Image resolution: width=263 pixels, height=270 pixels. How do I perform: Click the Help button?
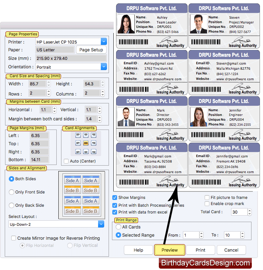click(x=138, y=250)
